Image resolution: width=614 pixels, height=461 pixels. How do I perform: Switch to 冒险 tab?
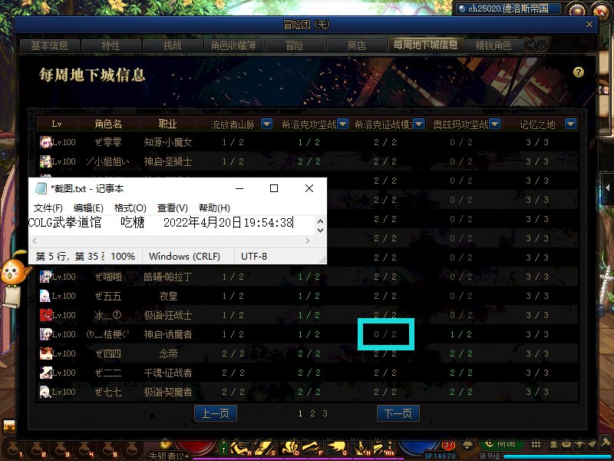(295, 45)
